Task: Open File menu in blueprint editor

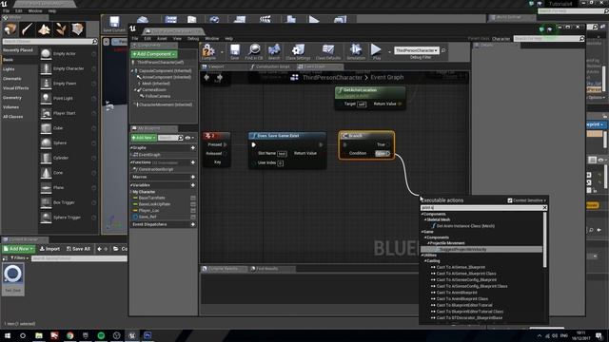Action: click(135, 39)
